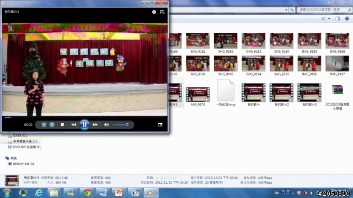The height and width of the screenshot is (198, 353).
Task: Select IMG_9186 photo in Explorer
Action: coord(337,41)
